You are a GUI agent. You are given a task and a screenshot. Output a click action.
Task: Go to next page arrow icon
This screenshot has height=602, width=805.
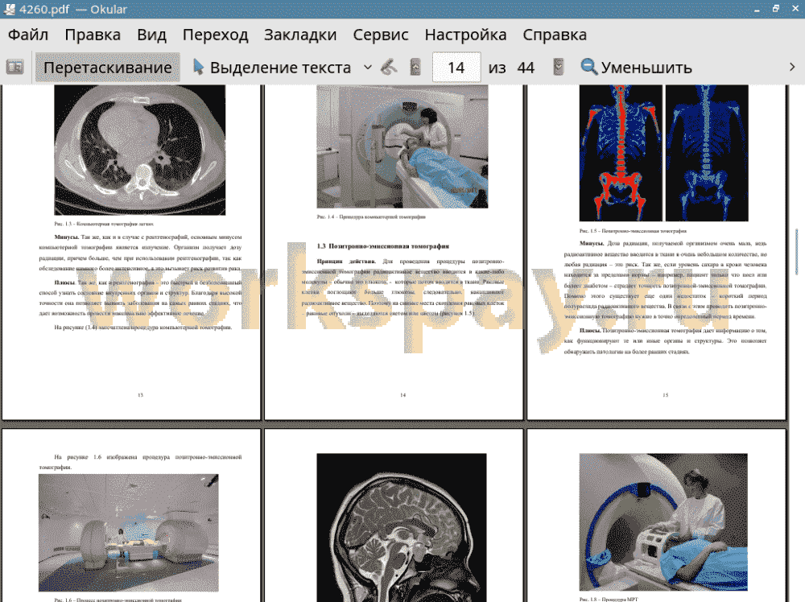[559, 68]
